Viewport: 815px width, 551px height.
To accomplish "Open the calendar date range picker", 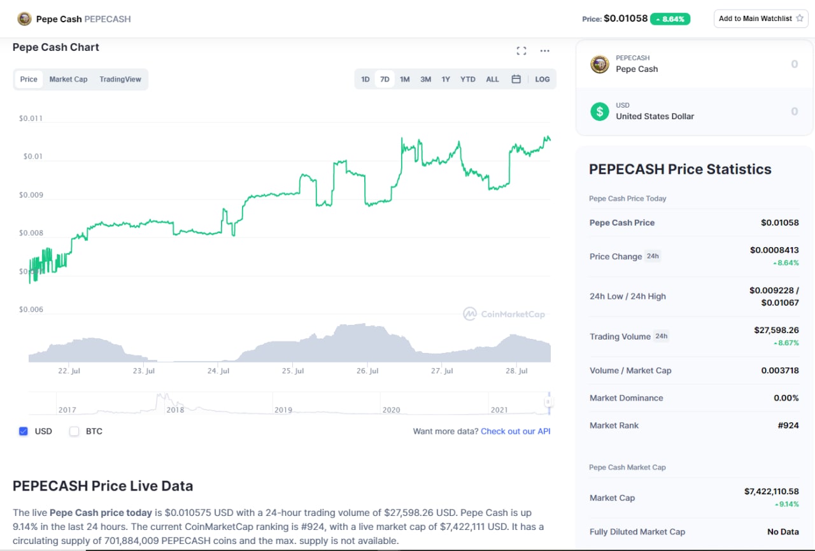I will [516, 79].
